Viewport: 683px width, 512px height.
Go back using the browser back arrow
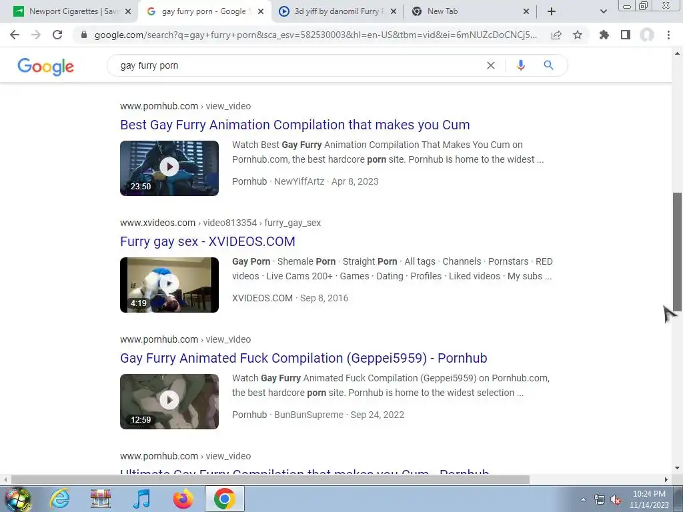tap(15, 35)
